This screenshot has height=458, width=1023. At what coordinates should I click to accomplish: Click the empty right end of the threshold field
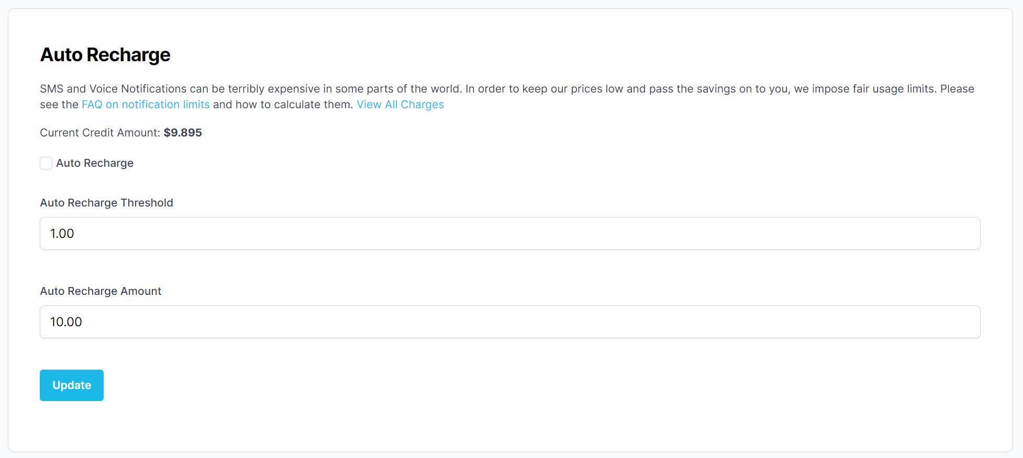tap(942, 234)
